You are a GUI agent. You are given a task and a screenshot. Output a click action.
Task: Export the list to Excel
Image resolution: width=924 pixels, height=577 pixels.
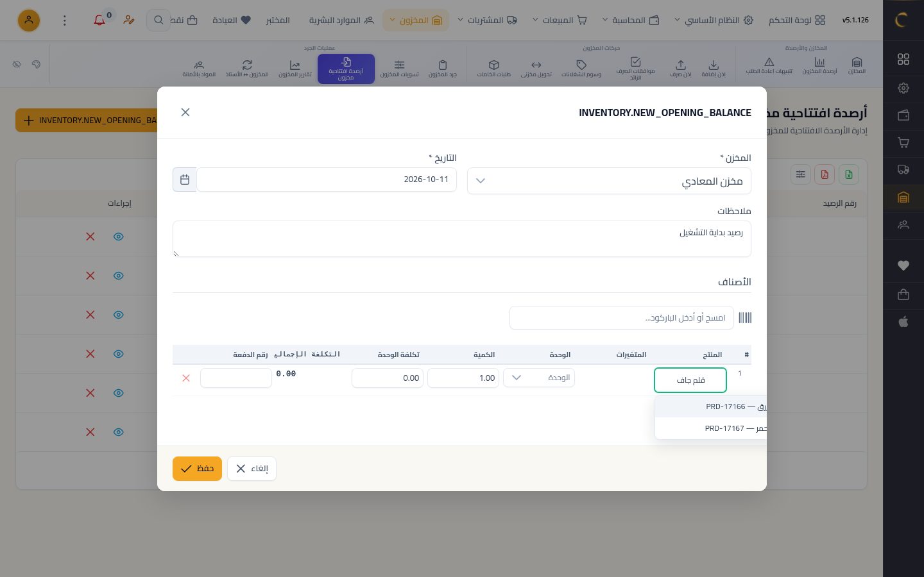coord(849,174)
